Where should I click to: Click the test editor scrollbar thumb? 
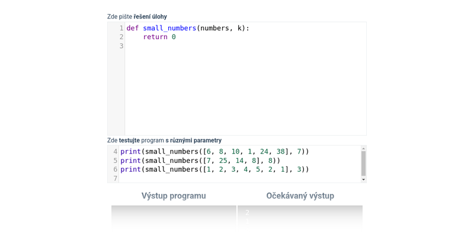point(363,162)
